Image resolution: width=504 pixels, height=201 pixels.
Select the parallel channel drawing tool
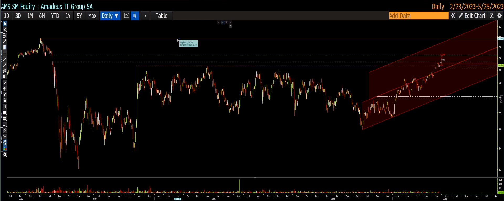(5, 71)
